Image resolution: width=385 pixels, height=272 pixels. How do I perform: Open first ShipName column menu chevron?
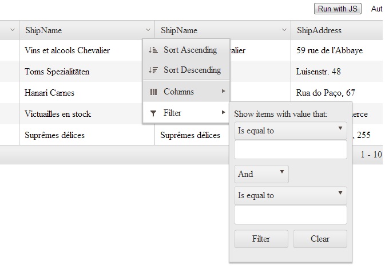tap(148, 30)
